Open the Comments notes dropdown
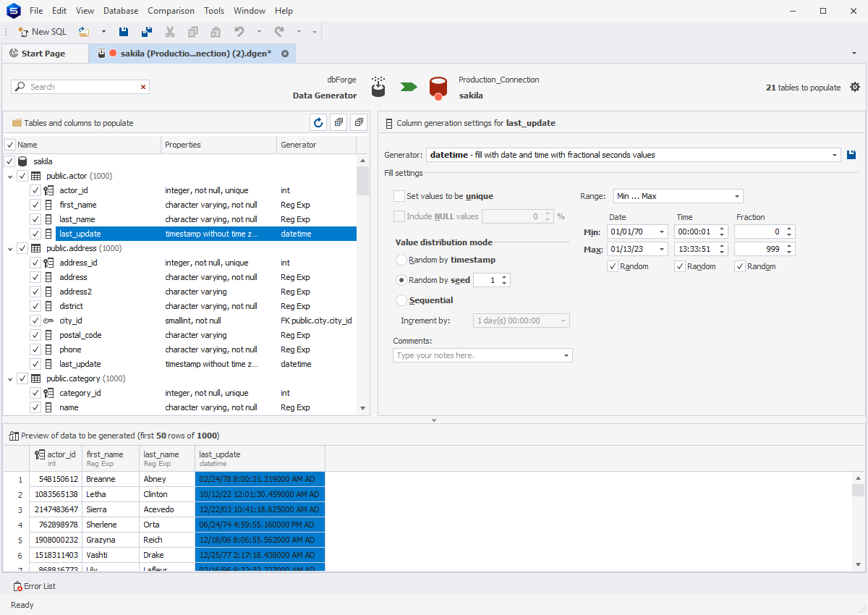Viewport: 868px width, 615px height. pos(566,355)
